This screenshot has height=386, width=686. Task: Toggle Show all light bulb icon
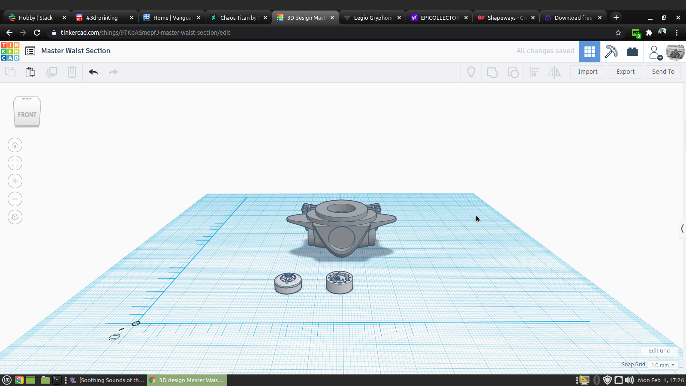pyautogui.click(x=471, y=72)
